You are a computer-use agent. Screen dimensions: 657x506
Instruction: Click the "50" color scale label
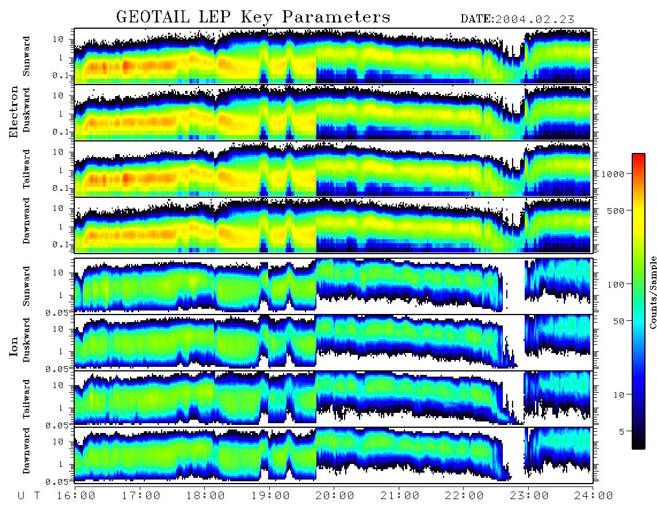click(x=619, y=321)
